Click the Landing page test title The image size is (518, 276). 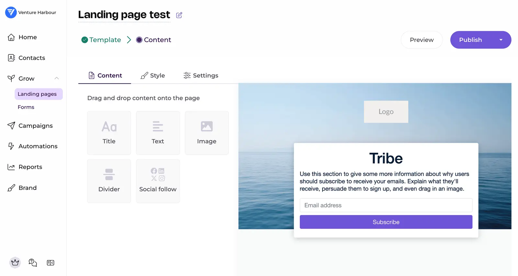(124, 15)
